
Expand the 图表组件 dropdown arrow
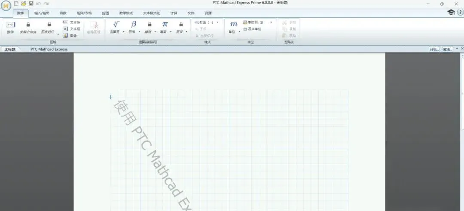pyautogui.click(x=58, y=34)
